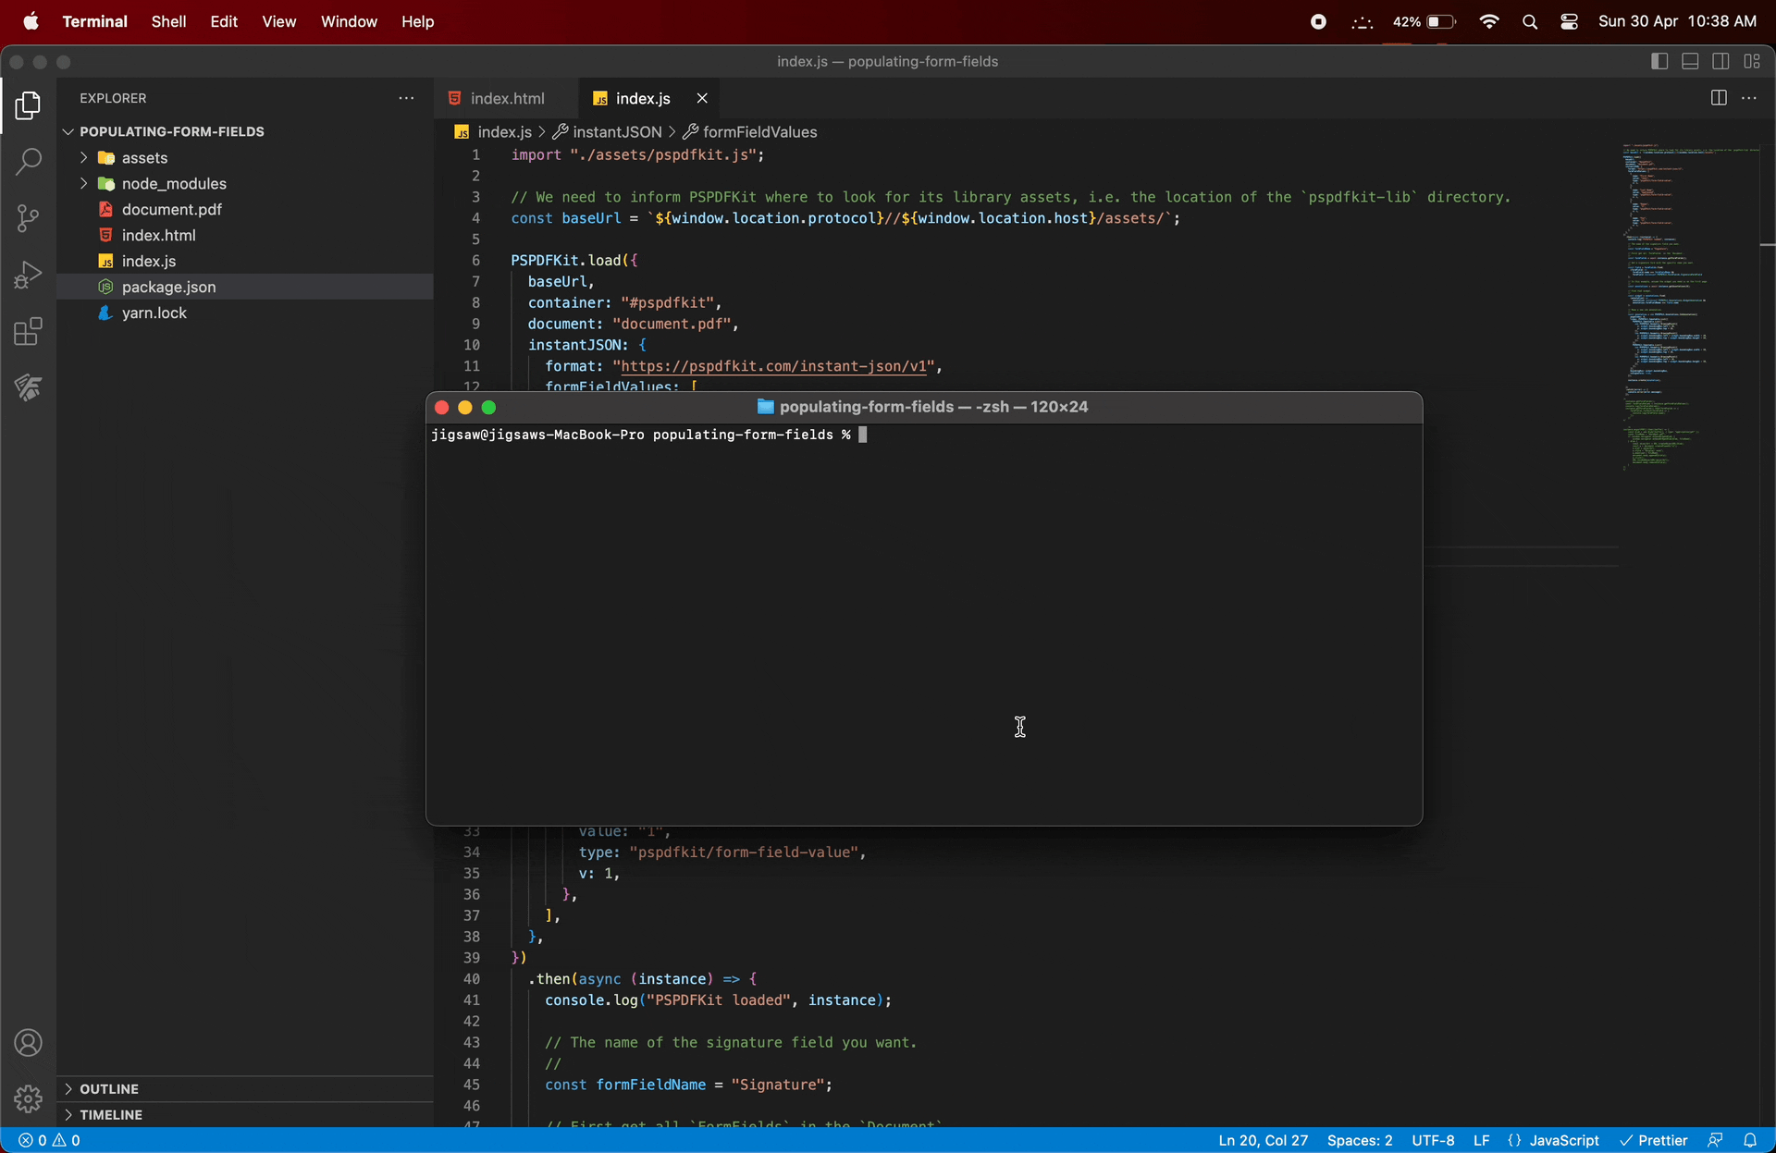Open the Extensions view
Screen dimensions: 1776x1153
point(29,331)
